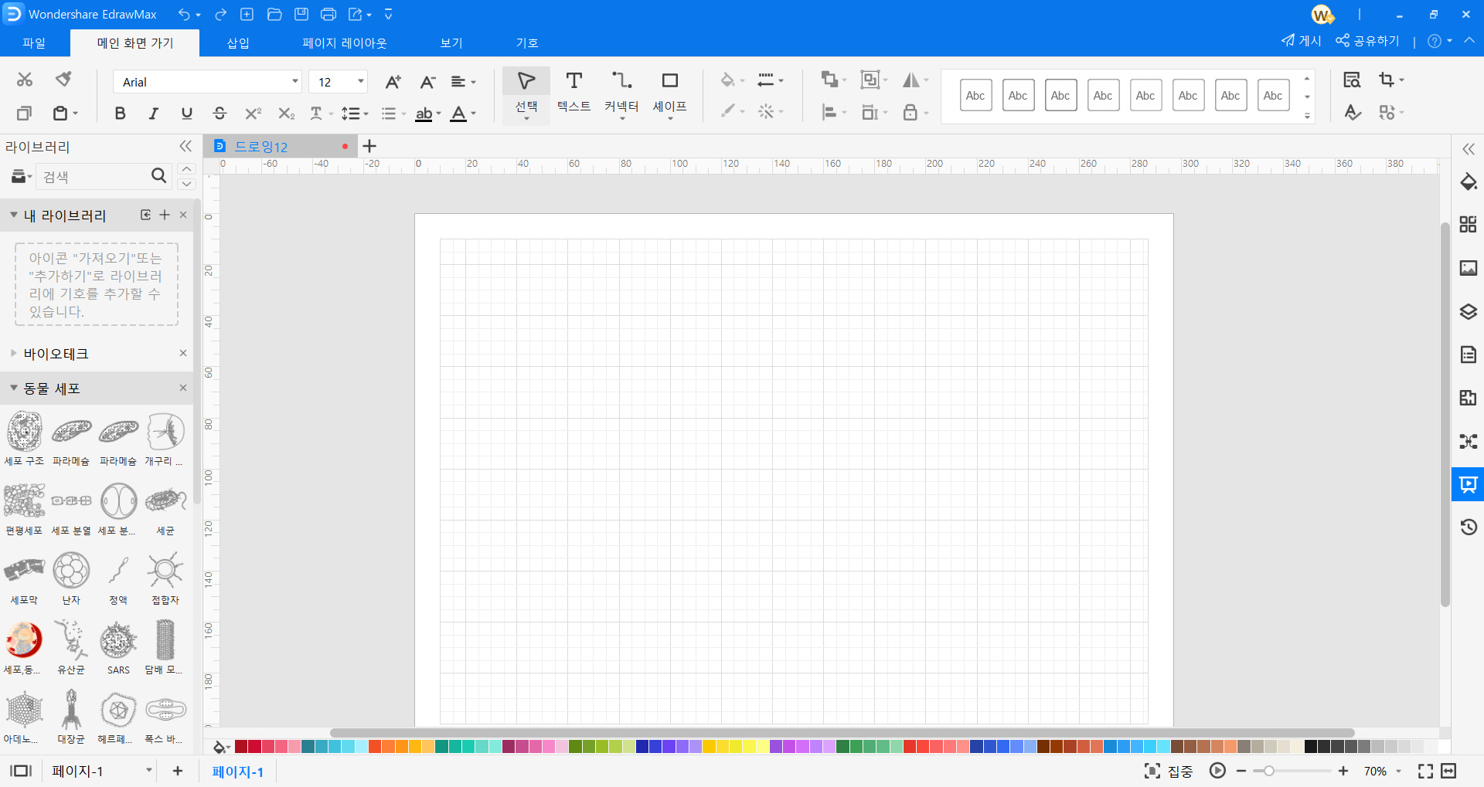Open the History panel icon
The image size is (1484, 787).
[1468, 527]
